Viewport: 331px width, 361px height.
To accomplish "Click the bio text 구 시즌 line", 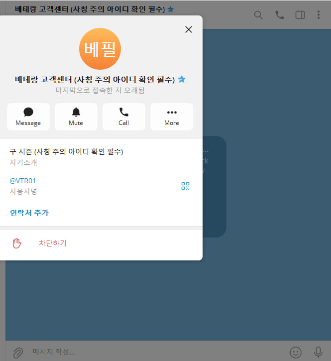I will click(x=66, y=151).
